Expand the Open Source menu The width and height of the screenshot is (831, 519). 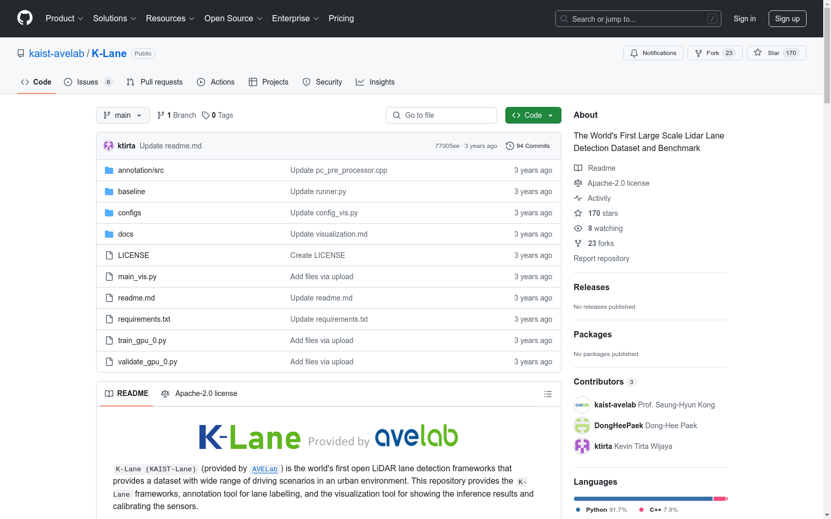tap(234, 18)
